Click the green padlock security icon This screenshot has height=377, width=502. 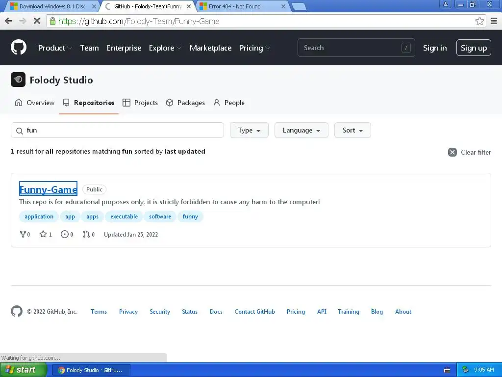(x=52, y=21)
